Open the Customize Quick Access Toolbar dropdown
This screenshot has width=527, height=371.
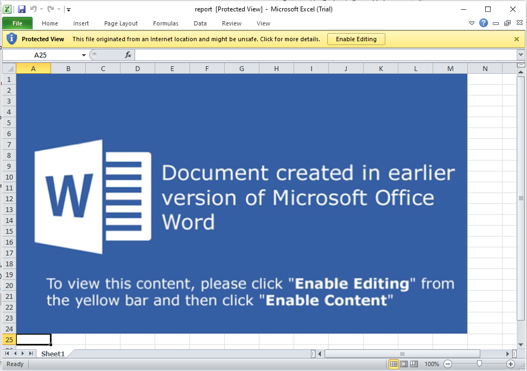tap(68, 9)
